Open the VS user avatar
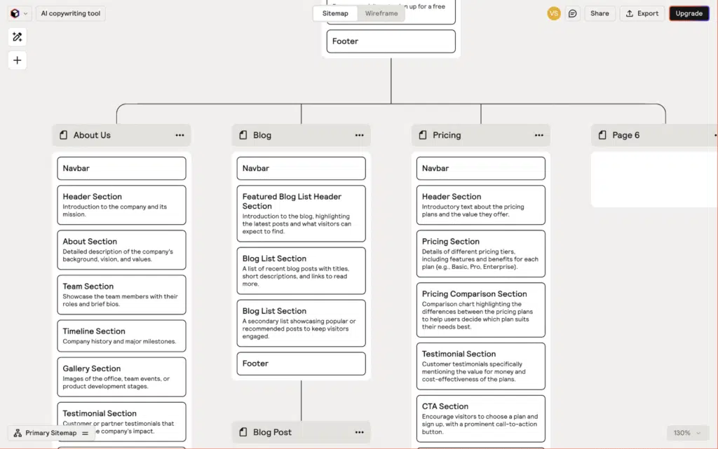Image resolution: width=718 pixels, height=449 pixels. point(554,14)
